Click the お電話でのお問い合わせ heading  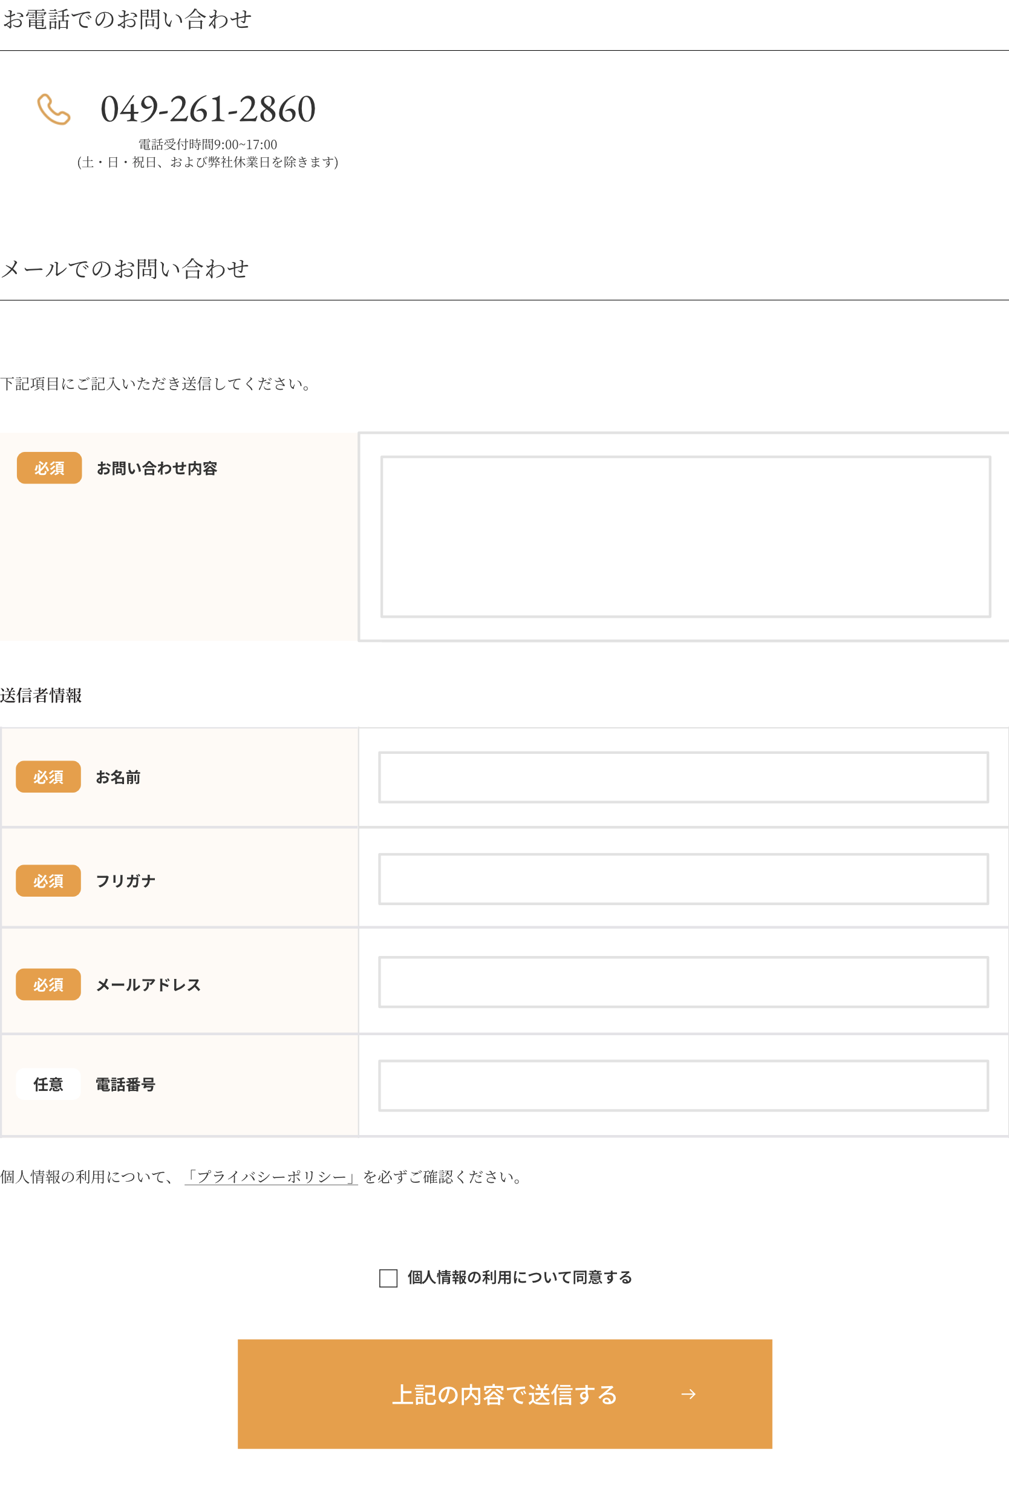coord(127,19)
